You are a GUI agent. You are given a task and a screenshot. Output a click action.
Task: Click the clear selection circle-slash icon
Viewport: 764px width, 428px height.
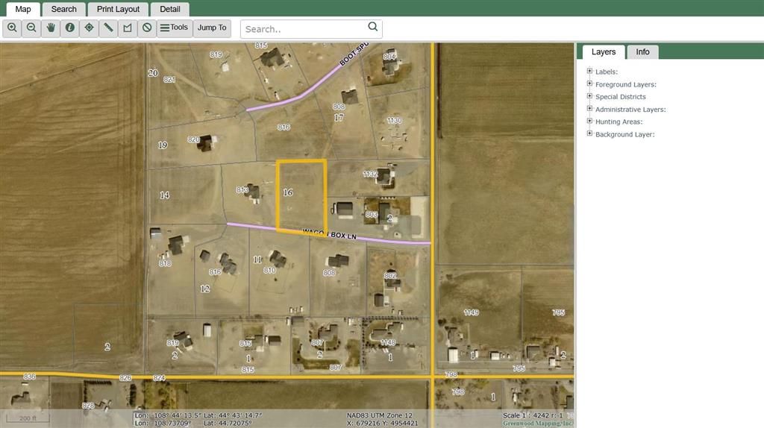147,28
